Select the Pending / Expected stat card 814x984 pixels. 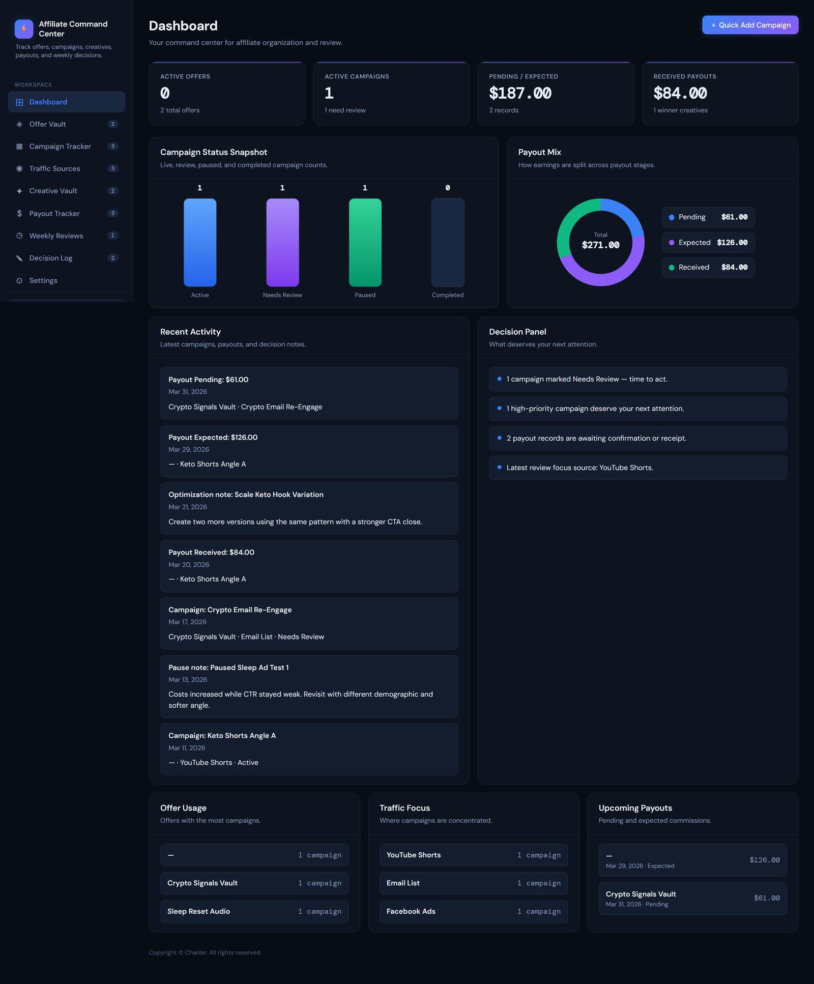[556, 94]
